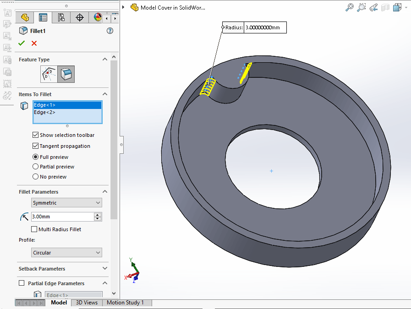Switch to the Motion Study 1 tab
Viewport: 411px width, 309px height.
pos(125,303)
